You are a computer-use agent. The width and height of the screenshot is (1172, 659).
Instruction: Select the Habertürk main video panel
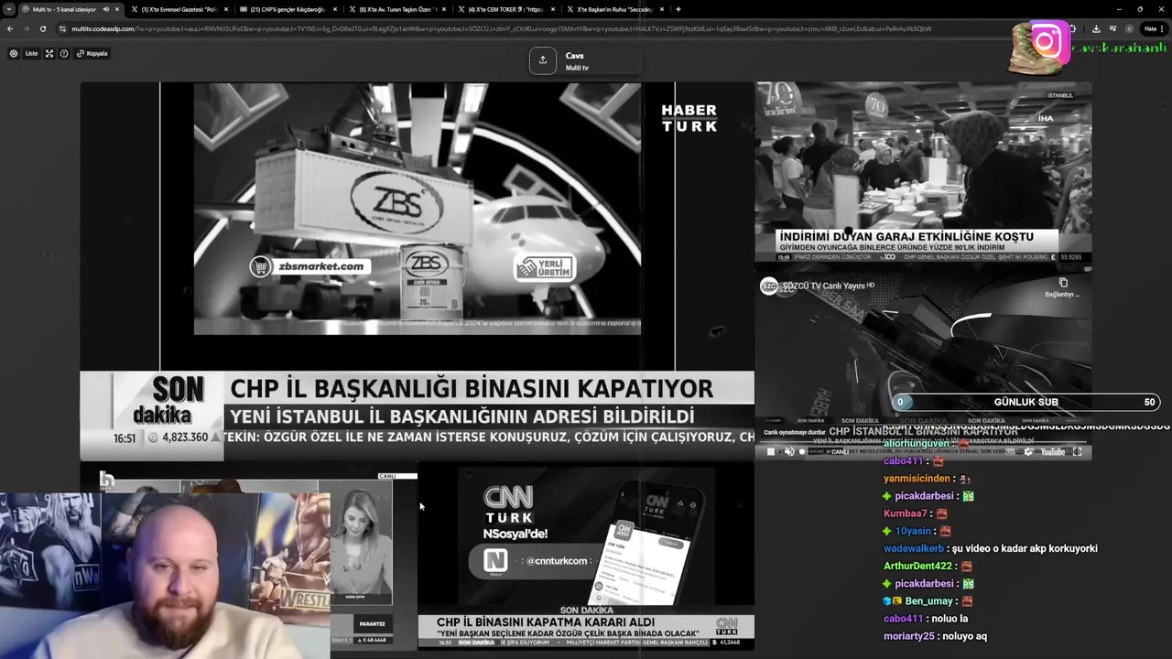[x=417, y=270]
